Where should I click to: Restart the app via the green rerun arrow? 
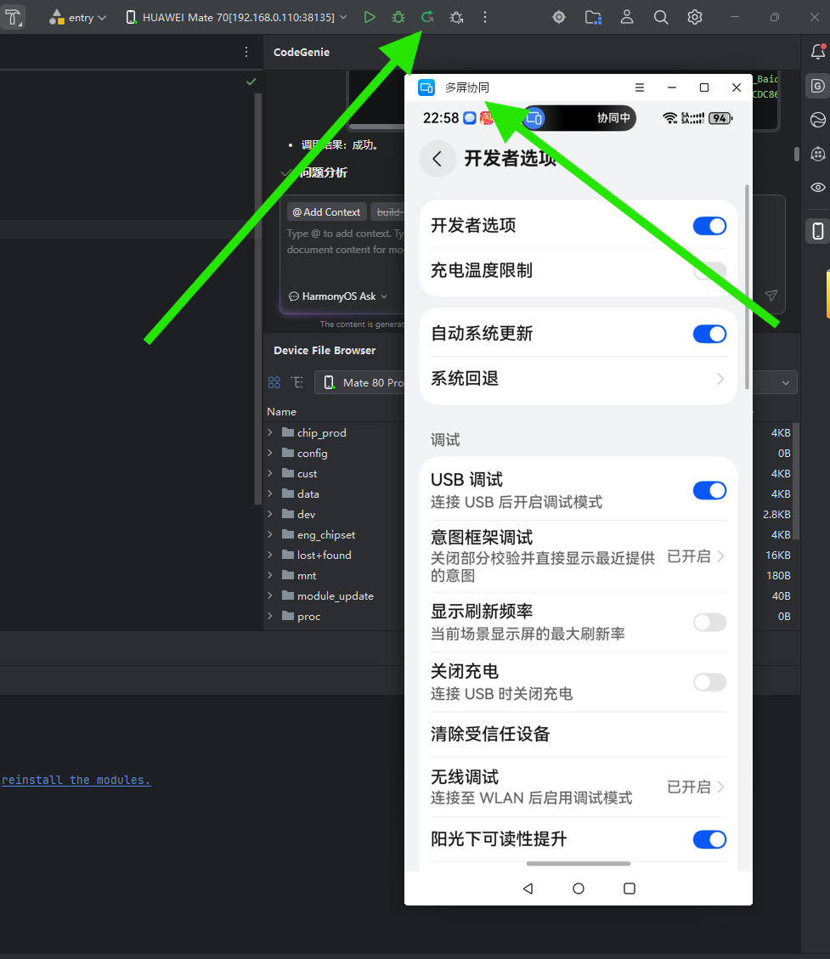[427, 17]
